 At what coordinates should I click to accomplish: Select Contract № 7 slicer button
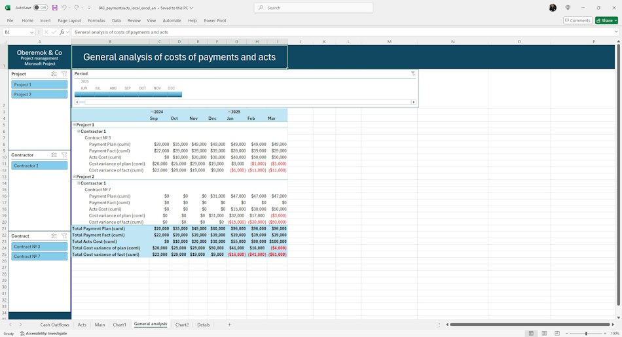(x=39, y=257)
